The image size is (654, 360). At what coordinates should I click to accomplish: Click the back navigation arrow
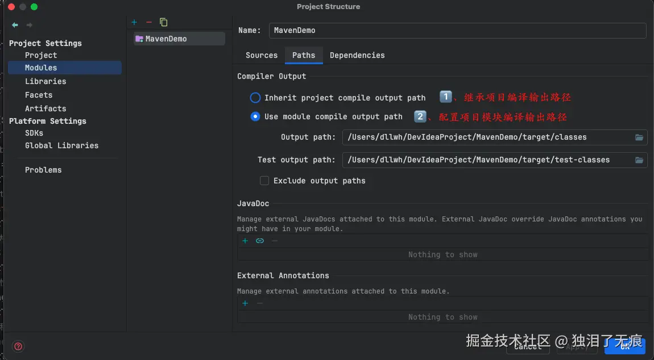pos(15,25)
